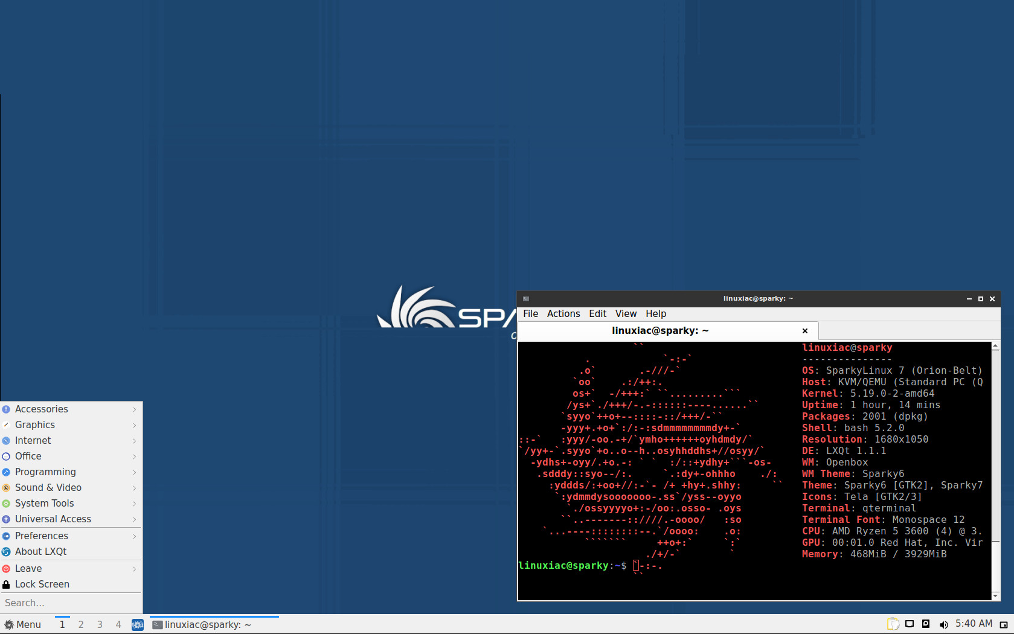The width and height of the screenshot is (1014, 634).
Task: Click the 'Kernel: 5.19.0-2-amd64' line
Action: 868,394
